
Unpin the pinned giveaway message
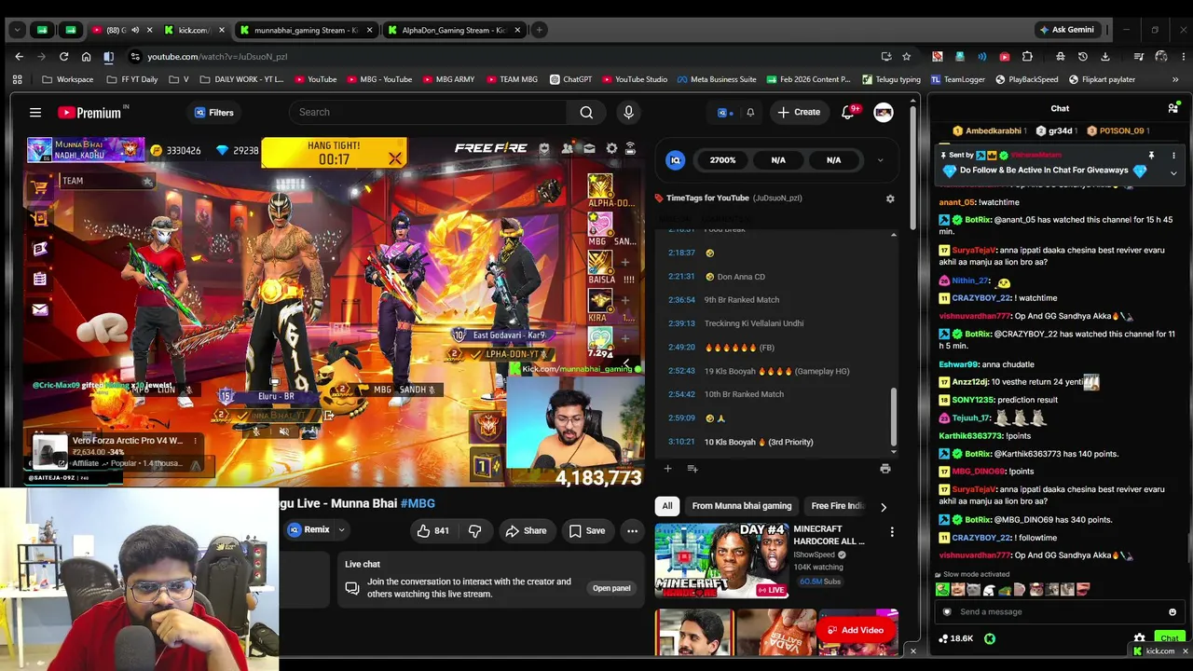pyautogui.click(x=1151, y=155)
